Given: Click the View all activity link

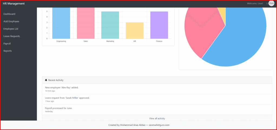Looking at the screenshot, I should point(157,118).
